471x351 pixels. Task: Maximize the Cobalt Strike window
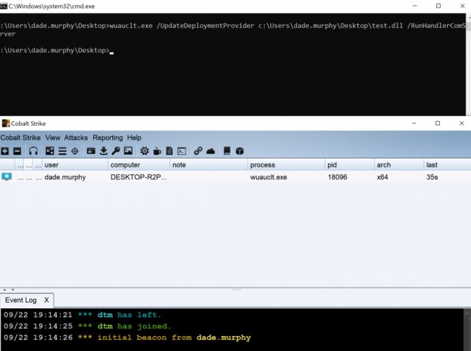[438, 123]
